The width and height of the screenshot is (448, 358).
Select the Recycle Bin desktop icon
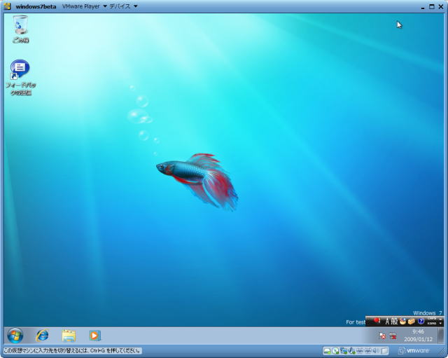[20, 29]
